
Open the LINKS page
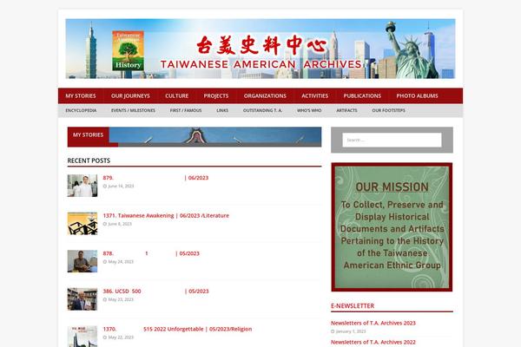tap(222, 110)
